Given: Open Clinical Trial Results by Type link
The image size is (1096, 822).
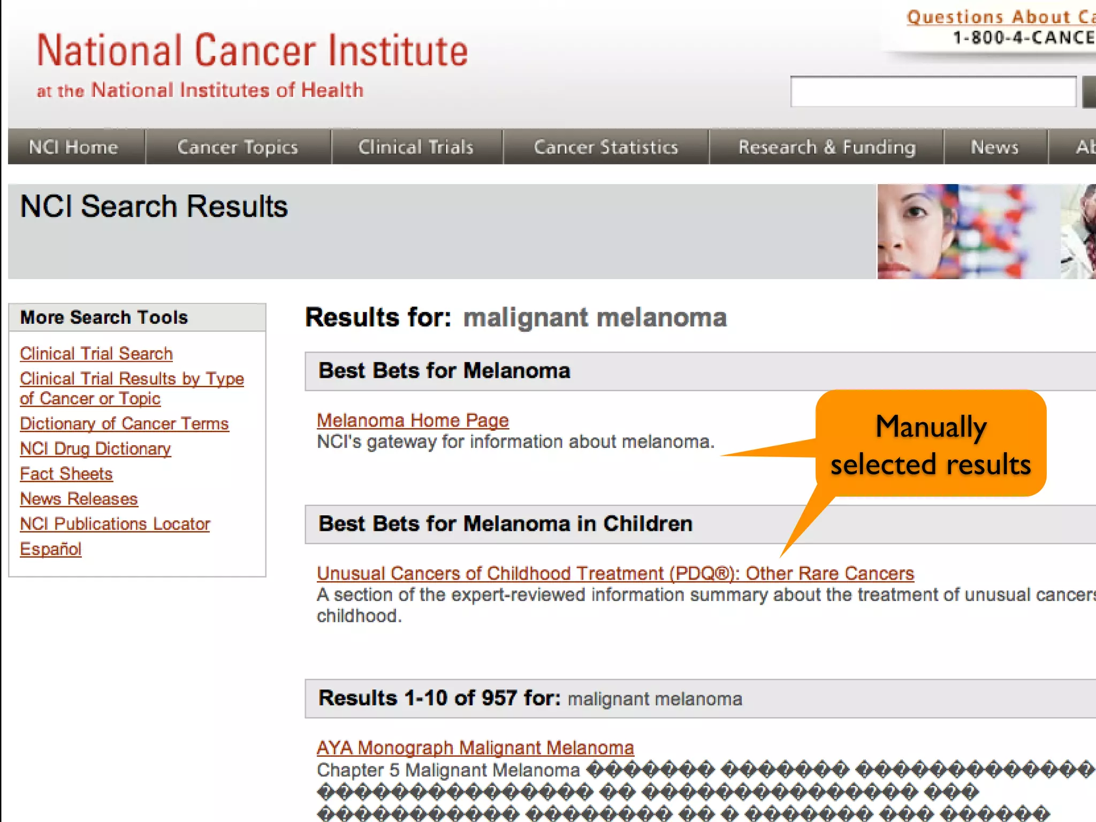Looking at the screenshot, I should pos(132,379).
